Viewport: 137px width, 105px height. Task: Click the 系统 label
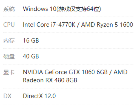click(9, 9)
